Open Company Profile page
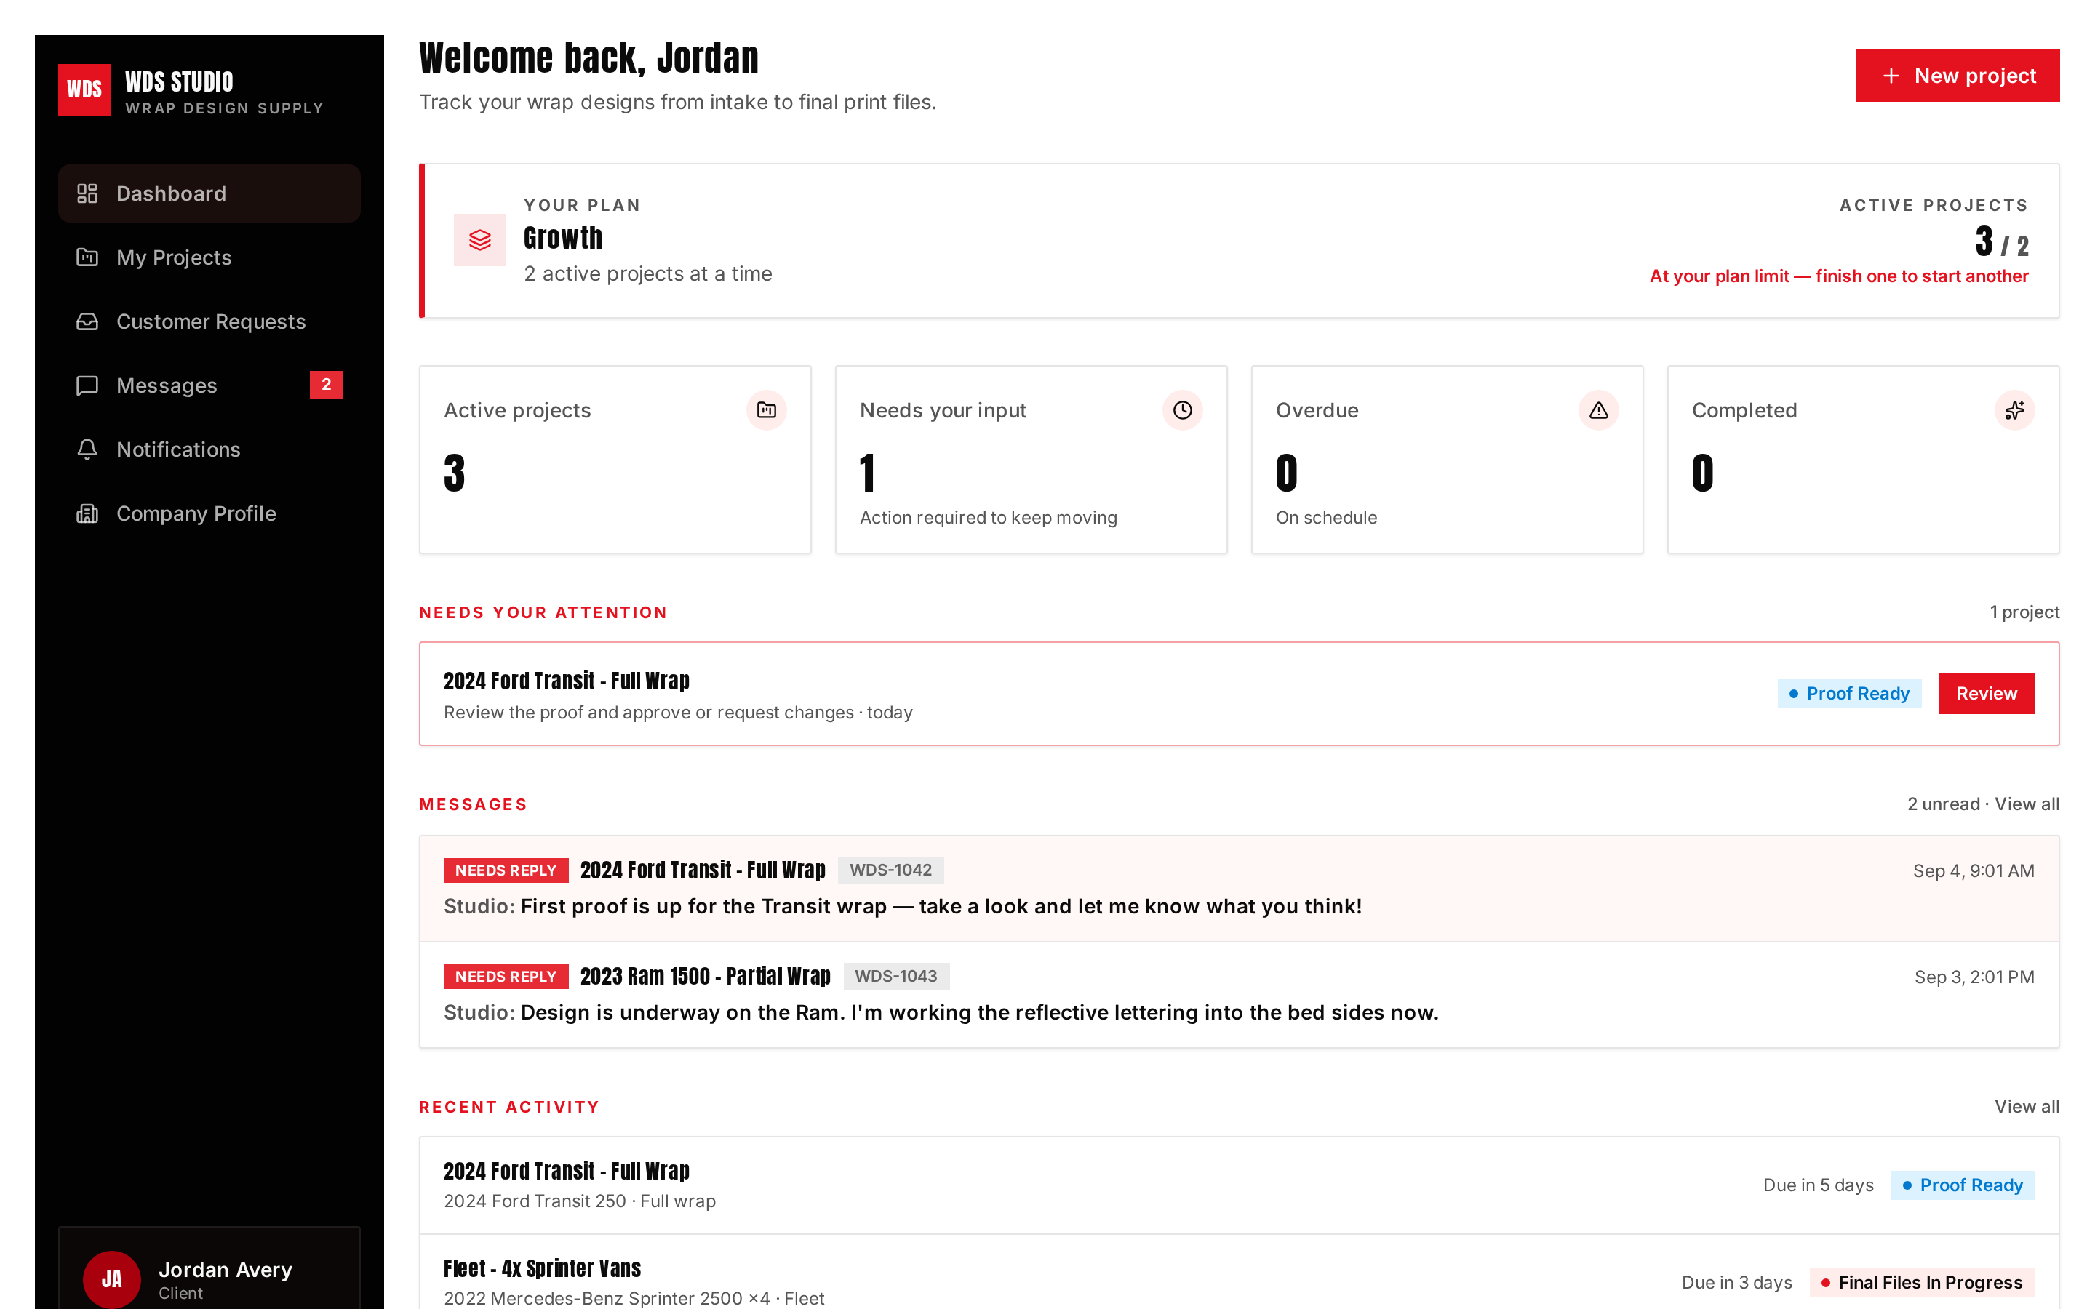Image resolution: width=2095 pixels, height=1309 pixels. [209, 513]
